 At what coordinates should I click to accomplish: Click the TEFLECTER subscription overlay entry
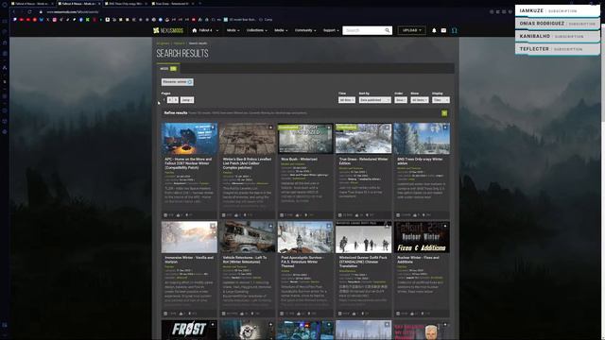[558, 49]
